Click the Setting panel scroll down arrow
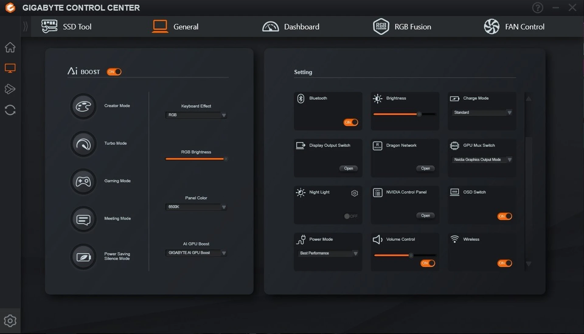Viewport: 584px width, 334px height. [x=529, y=264]
